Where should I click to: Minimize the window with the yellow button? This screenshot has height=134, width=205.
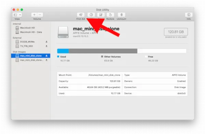point(18,10)
